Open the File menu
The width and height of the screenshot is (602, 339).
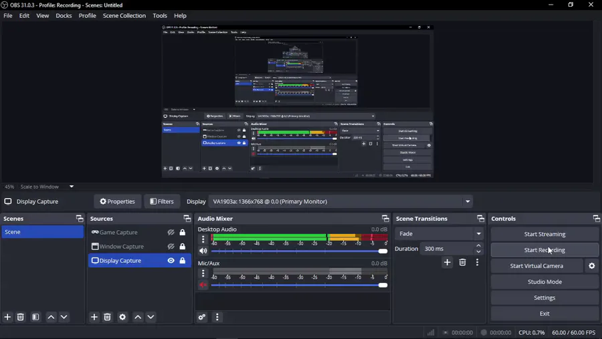pos(7,16)
